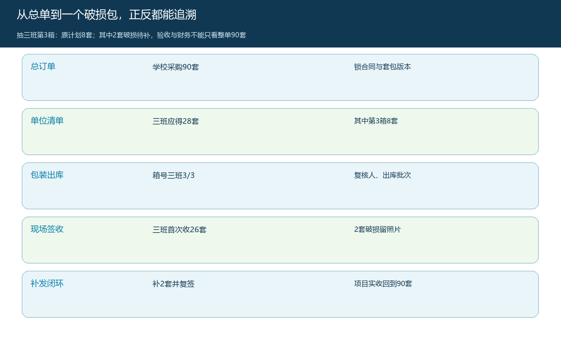Click the text 复核人、出库批次
Viewport: 561px width, 344px height.
click(383, 175)
